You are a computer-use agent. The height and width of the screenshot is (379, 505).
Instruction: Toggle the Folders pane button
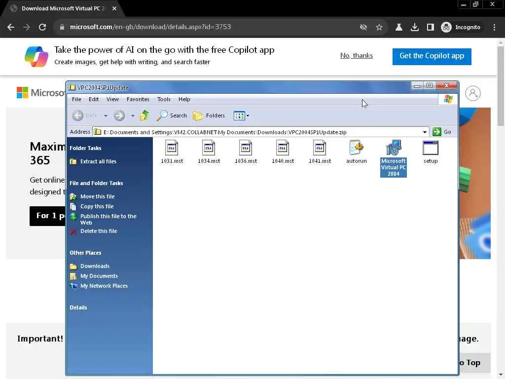[209, 115]
